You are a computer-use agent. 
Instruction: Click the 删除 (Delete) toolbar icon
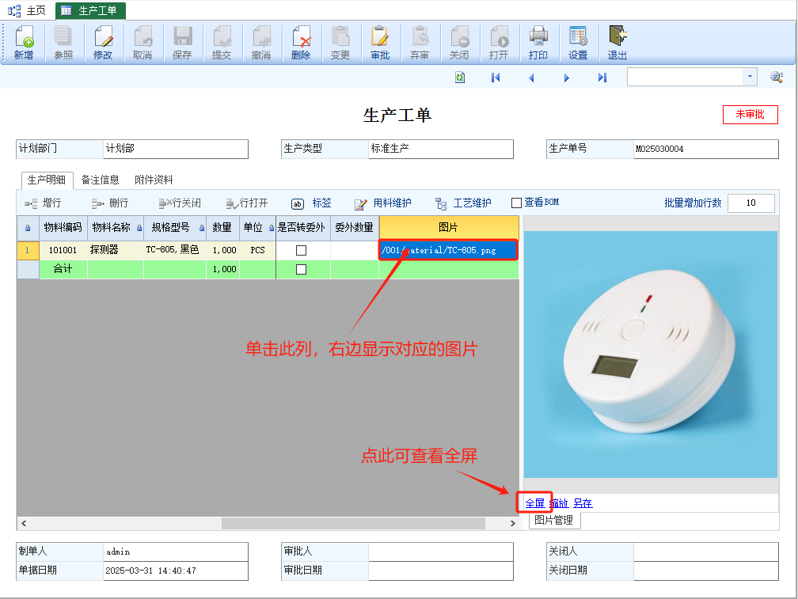click(301, 43)
